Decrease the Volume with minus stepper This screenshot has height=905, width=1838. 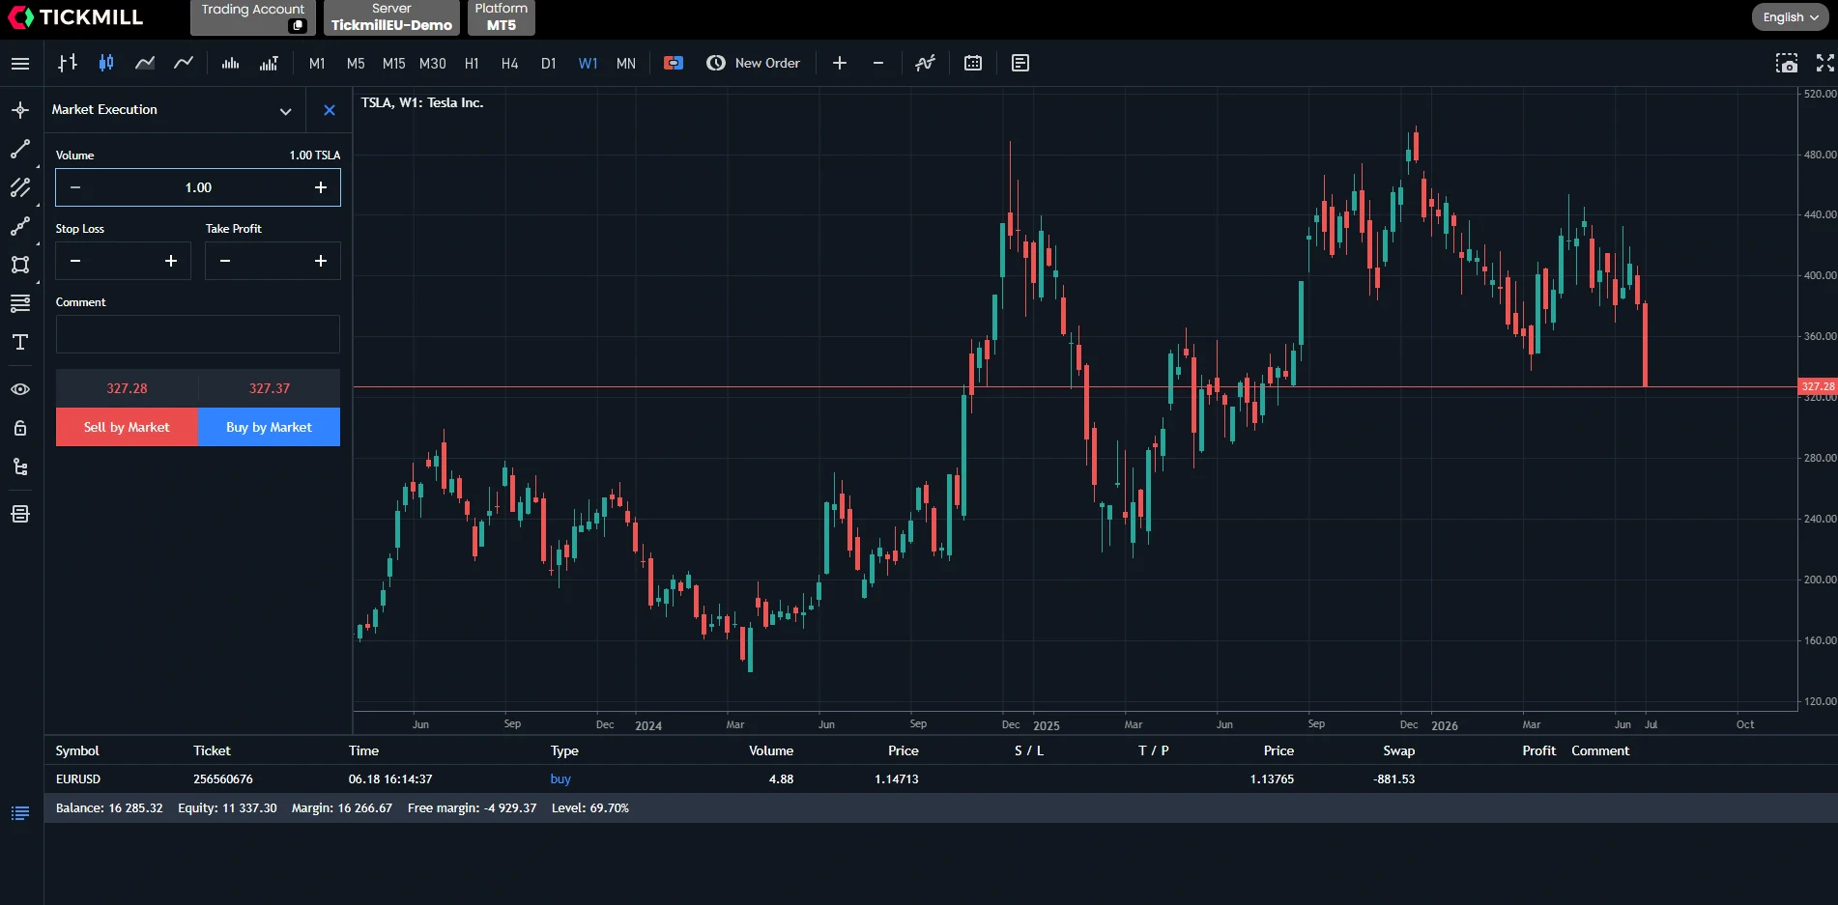(x=75, y=187)
